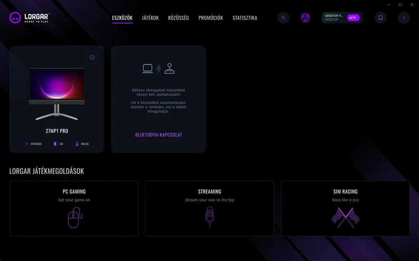The image size is (419, 261).
Task: Open the user profile icon
Action: (404, 18)
